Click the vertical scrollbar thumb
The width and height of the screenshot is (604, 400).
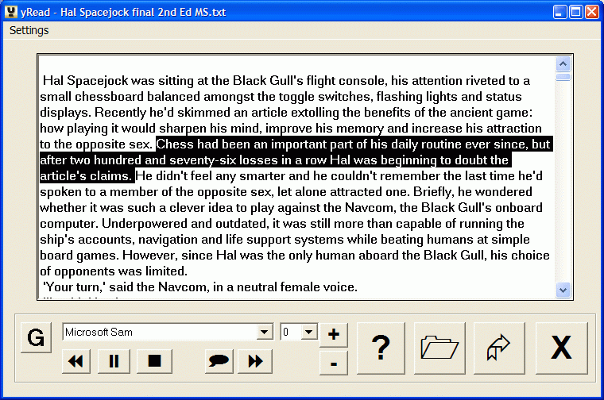[563, 77]
